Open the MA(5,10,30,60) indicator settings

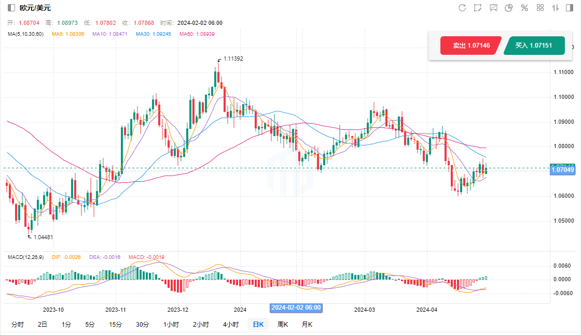26,34
